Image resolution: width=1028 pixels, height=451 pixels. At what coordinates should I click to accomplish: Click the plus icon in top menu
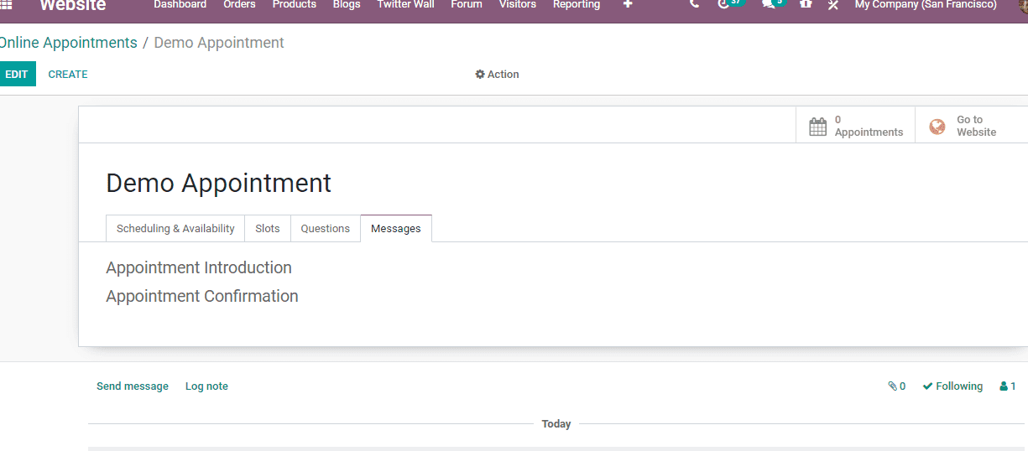coord(628,4)
